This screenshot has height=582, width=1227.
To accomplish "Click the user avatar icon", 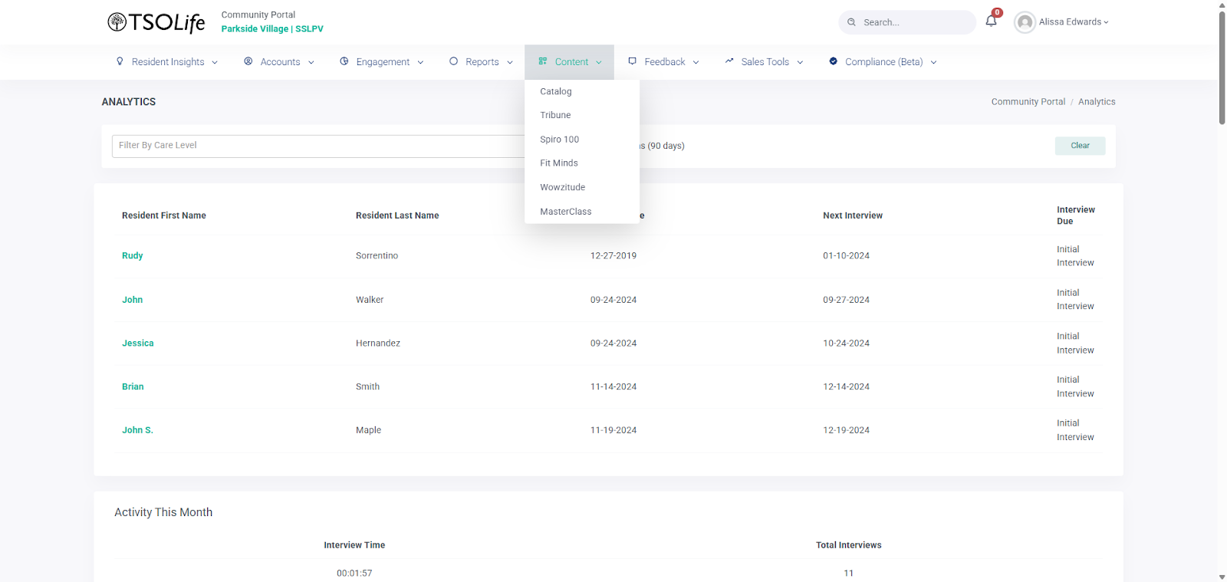I will pyautogui.click(x=1025, y=22).
